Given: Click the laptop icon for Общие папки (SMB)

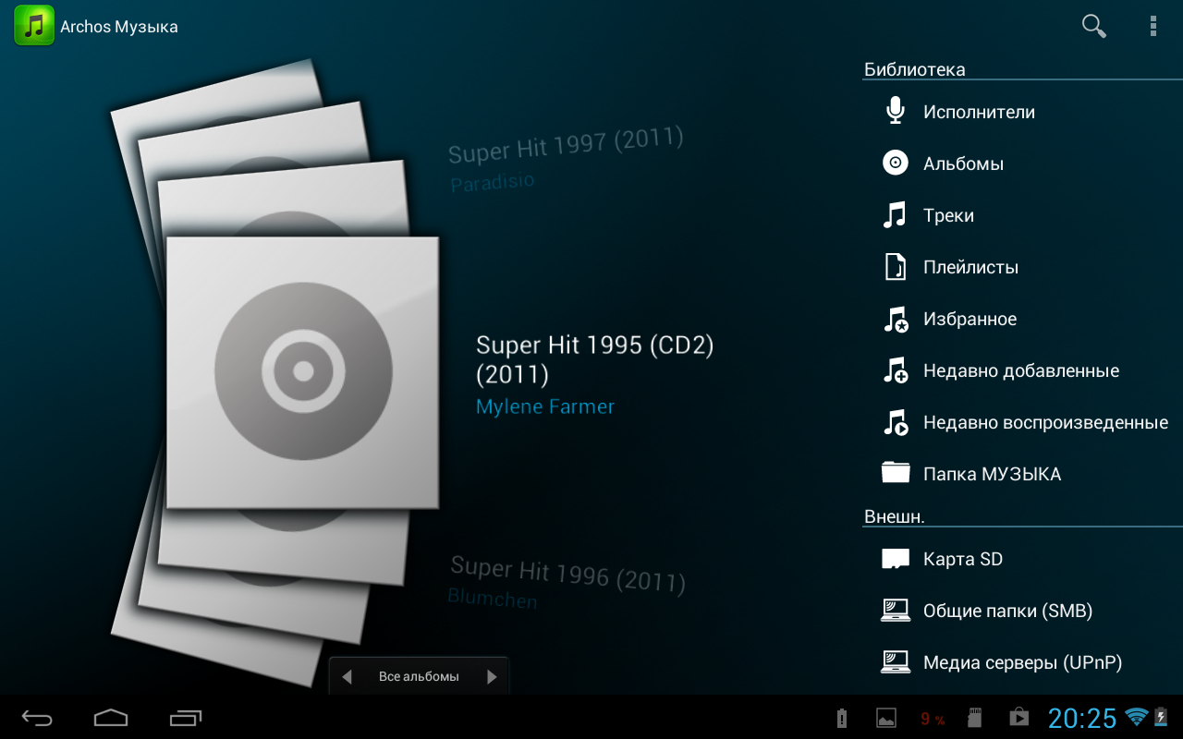Looking at the screenshot, I should click(896, 611).
